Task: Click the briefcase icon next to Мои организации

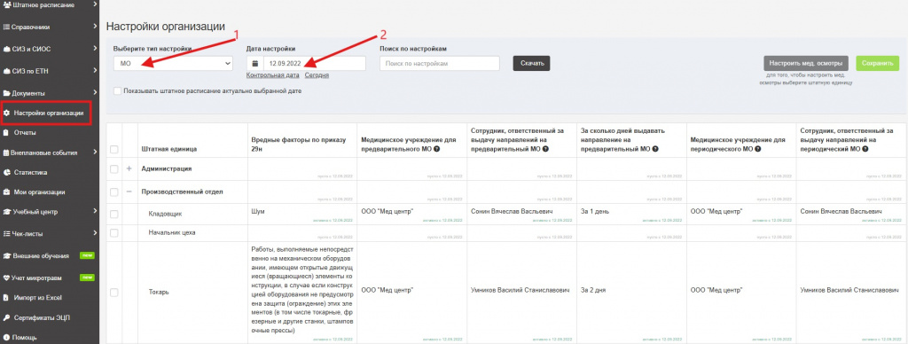Action: [x=6, y=192]
